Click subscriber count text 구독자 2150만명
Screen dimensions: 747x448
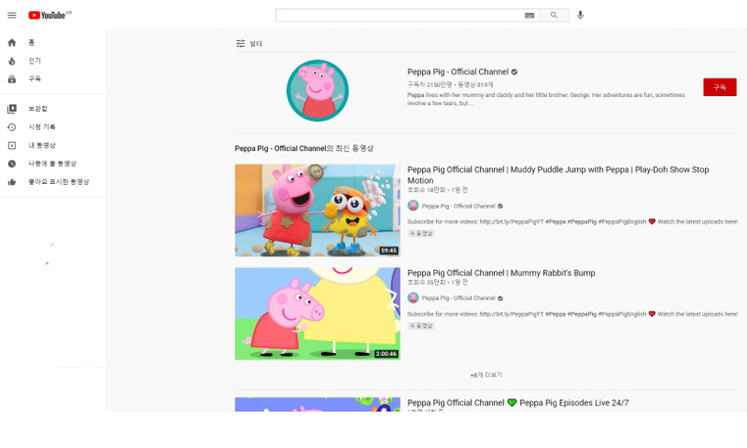tap(430, 85)
